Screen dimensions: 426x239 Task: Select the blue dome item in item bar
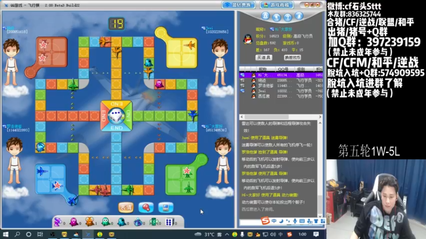138,222
